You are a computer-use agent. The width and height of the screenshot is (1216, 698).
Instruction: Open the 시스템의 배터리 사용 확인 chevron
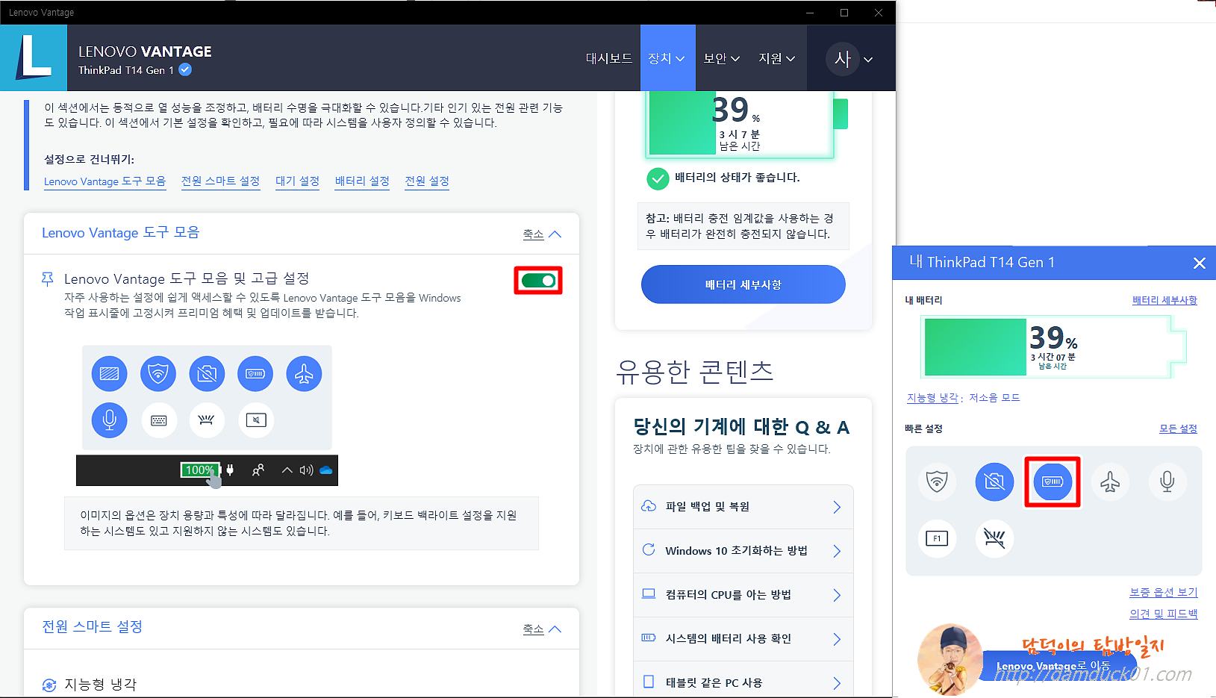pos(837,639)
